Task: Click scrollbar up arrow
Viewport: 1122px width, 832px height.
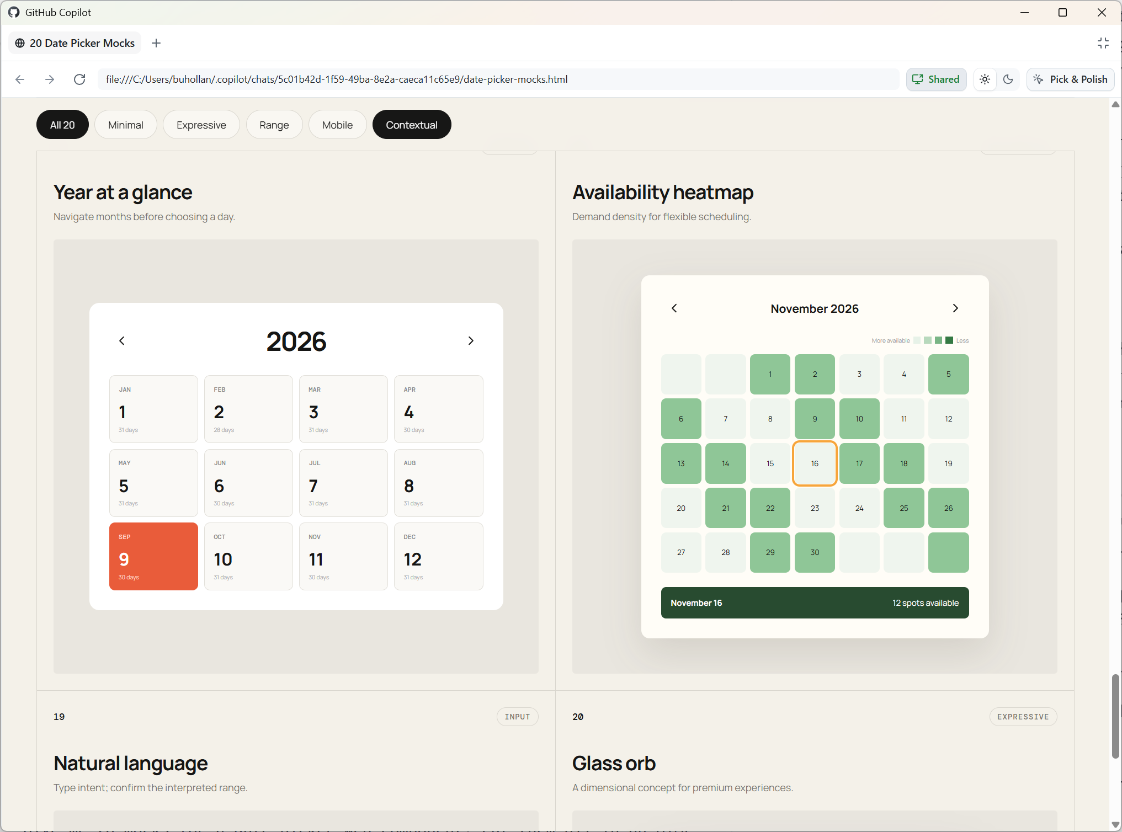Action: point(1115,104)
